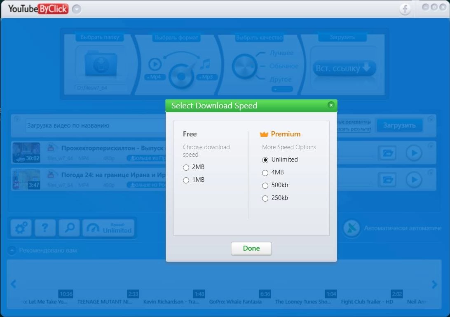This screenshot has height=317, width=450.
Task: Click the Загрузить button beside search field
Action: tap(399, 125)
